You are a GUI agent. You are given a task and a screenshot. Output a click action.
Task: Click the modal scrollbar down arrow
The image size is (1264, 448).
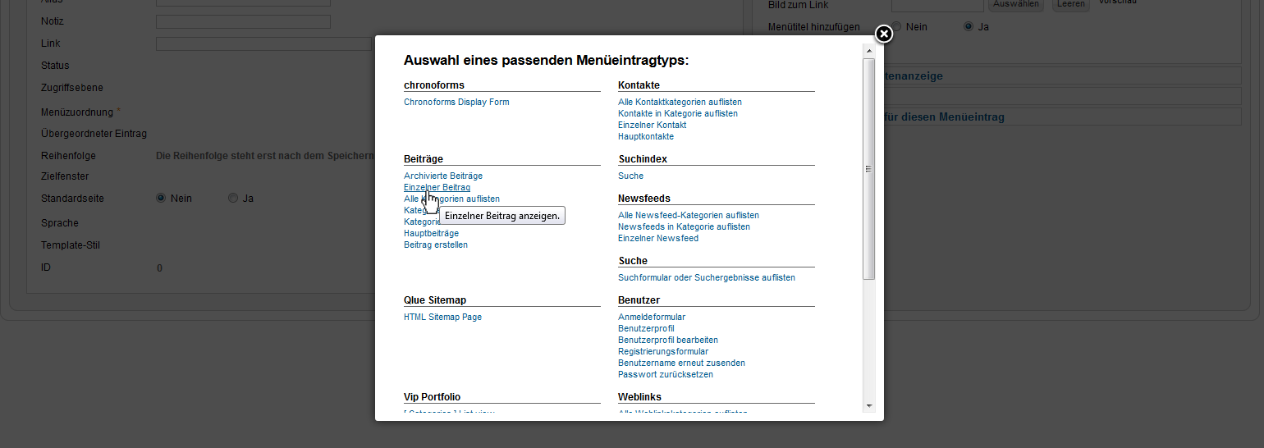pyautogui.click(x=868, y=405)
